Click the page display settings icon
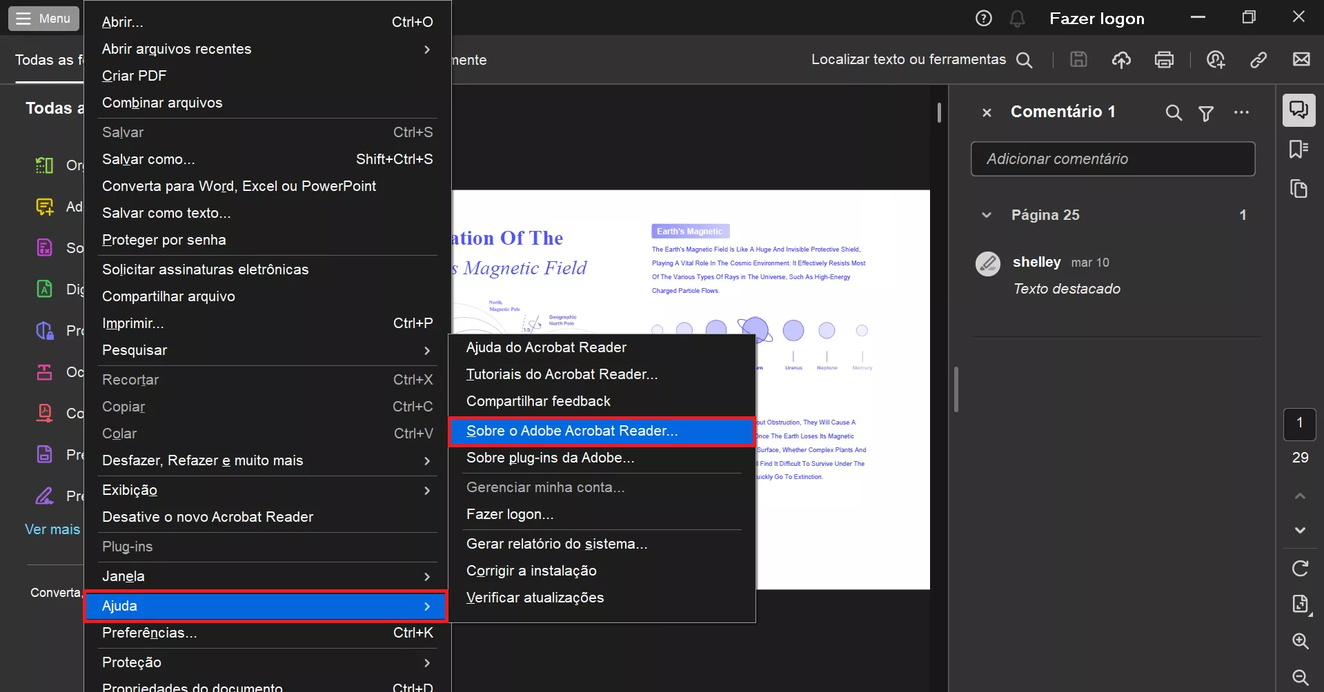This screenshot has width=1324, height=692. pyautogui.click(x=1300, y=604)
